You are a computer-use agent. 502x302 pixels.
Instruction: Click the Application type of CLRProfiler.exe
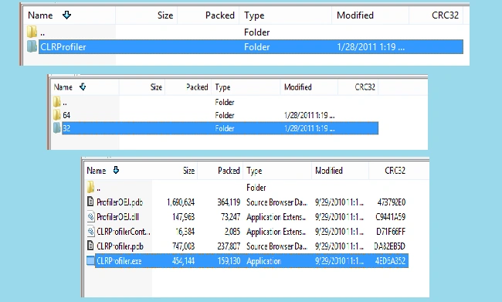(x=264, y=261)
